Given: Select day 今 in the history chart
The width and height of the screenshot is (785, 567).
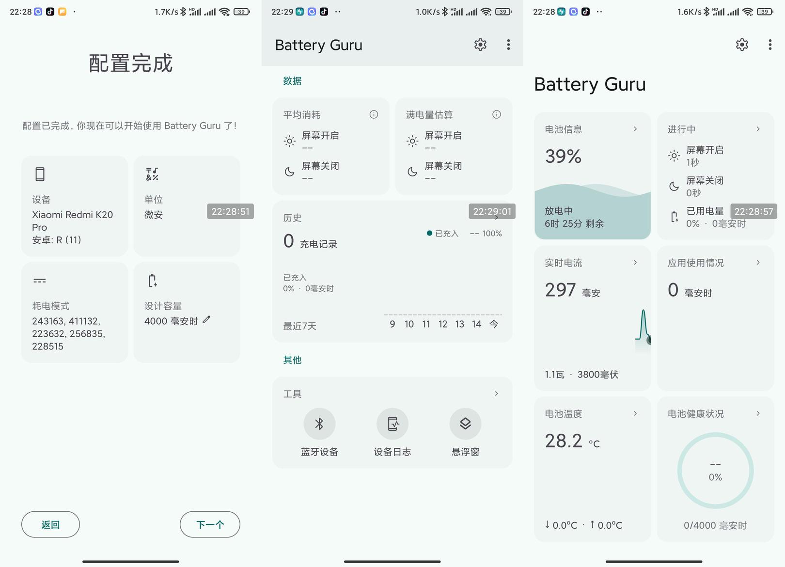Looking at the screenshot, I should pyautogui.click(x=494, y=324).
